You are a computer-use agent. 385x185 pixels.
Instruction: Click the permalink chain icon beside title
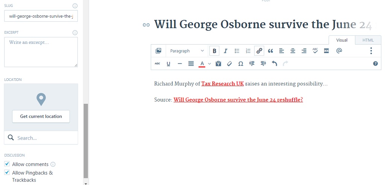click(x=146, y=25)
